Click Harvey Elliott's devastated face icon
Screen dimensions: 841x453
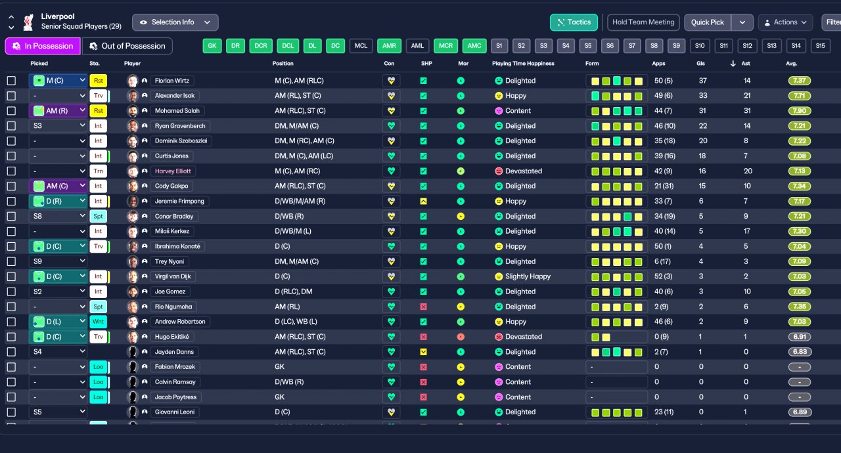pyautogui.click(x=499, y=171)
